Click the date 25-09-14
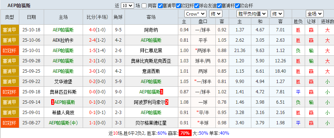This screenshot has width=334, height=138. tap(31, 102)
